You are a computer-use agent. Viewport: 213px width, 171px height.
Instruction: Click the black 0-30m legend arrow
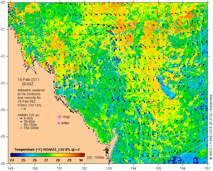pyautogui.click(x=21, y=118)
